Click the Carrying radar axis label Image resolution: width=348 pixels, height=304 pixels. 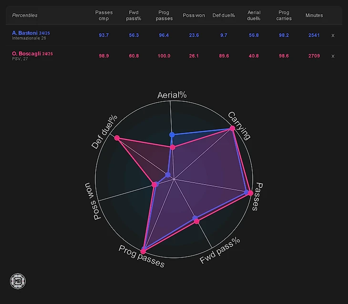pos(239,126)
